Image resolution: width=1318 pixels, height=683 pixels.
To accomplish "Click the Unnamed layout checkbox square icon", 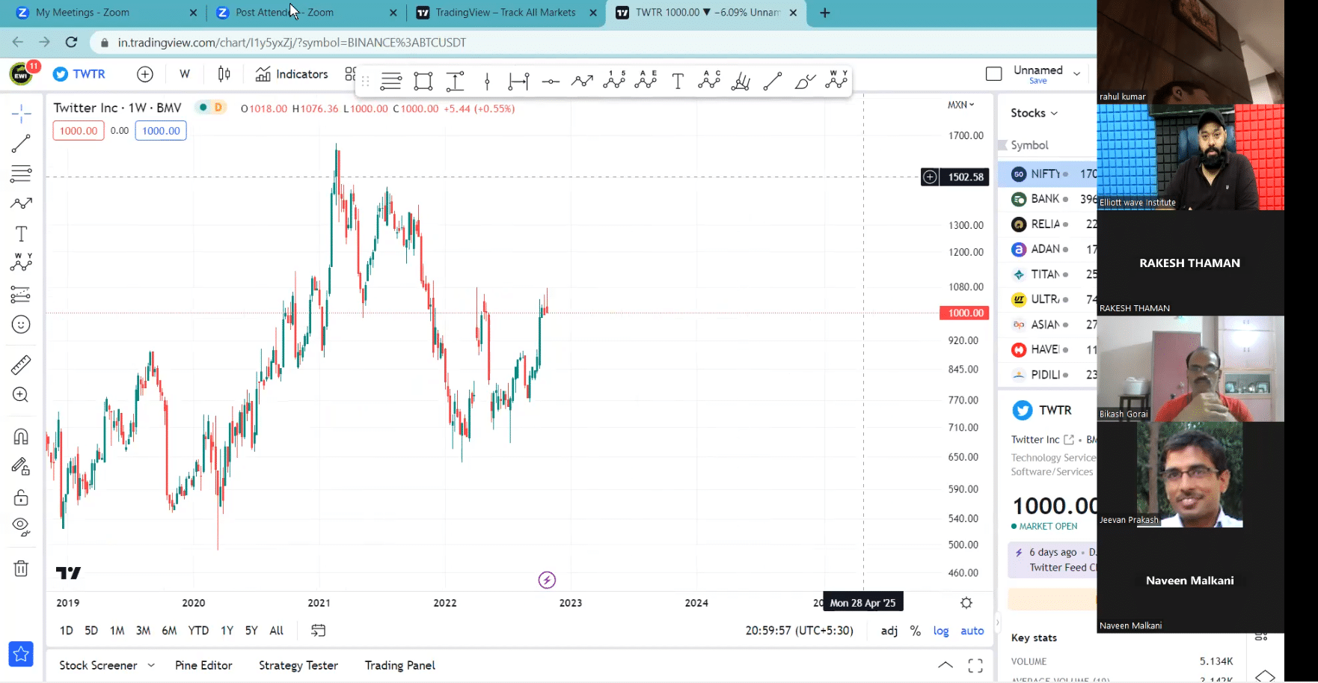I will [x=994, y=74].
